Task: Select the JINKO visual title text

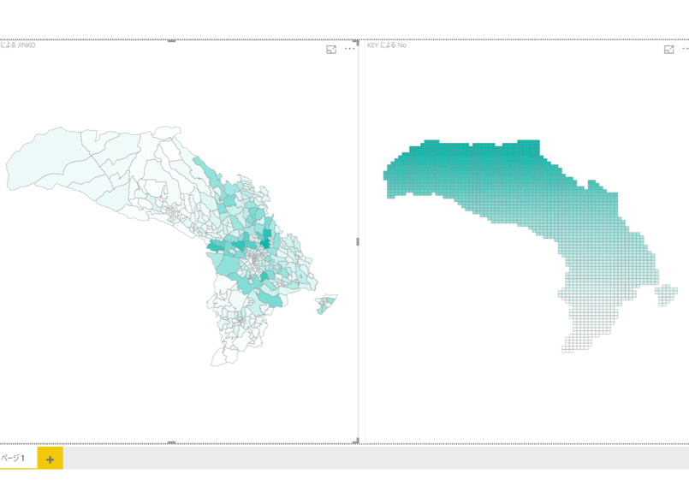Action: pos(18,44)
